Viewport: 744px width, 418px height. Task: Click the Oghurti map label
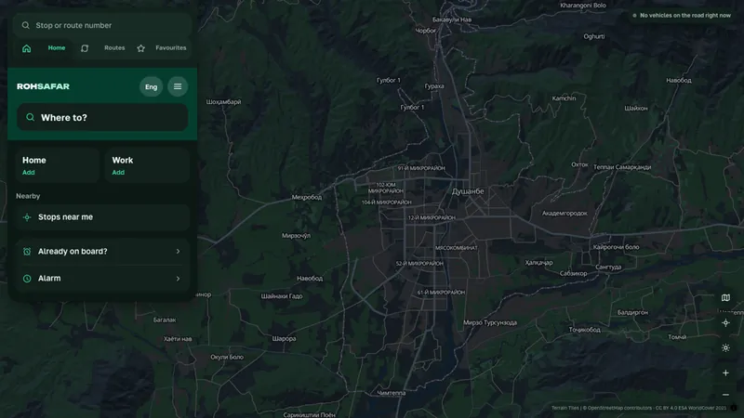point(594,36)
